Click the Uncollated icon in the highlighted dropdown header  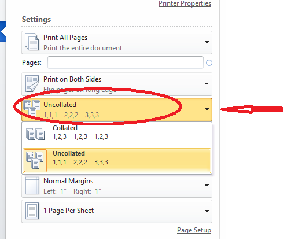point(32,108)
